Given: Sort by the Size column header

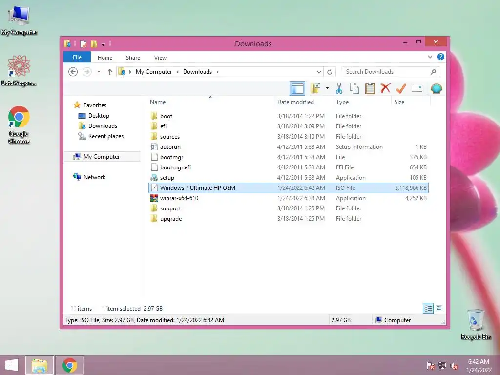Looking at the screenshot, I should pos(411,102).
